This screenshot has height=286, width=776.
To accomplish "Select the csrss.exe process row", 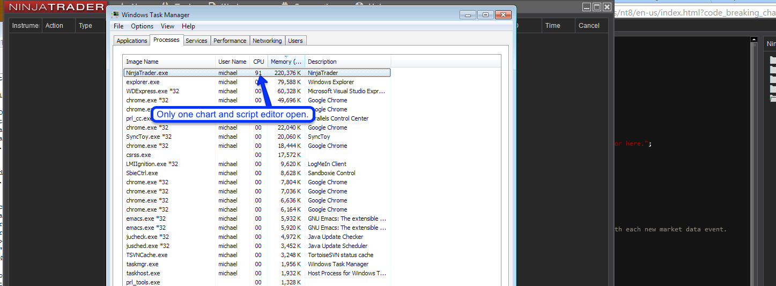I will (x=257, y=155).
